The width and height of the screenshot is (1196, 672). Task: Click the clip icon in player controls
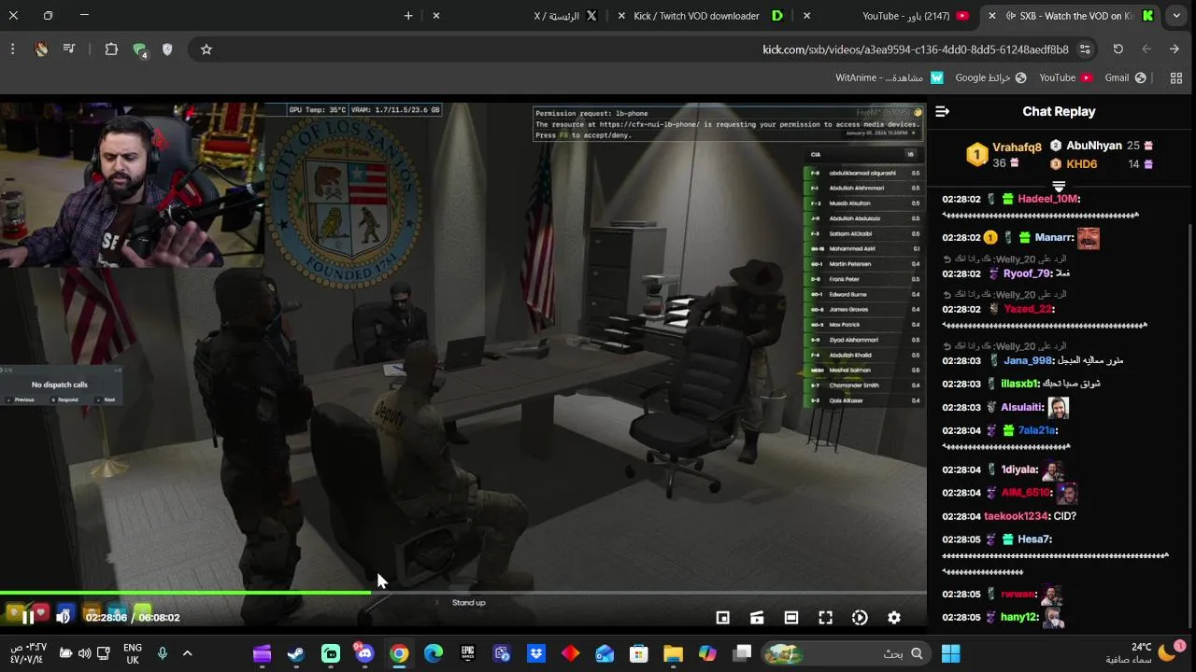pyautogui.click(x=757, y=617)
